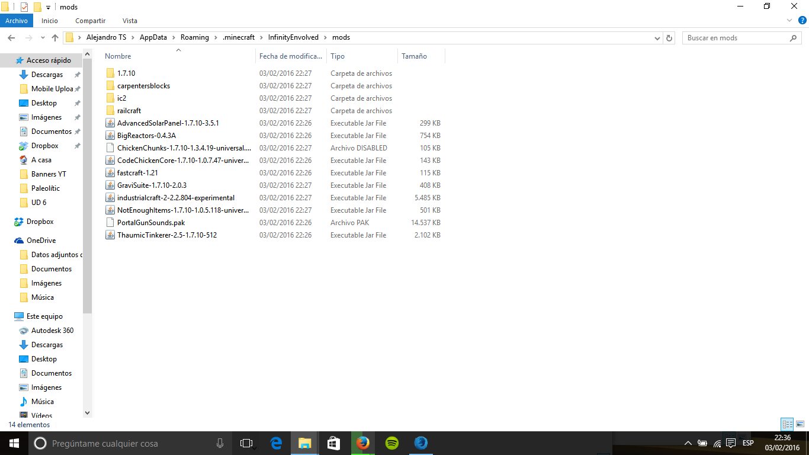The width and height of the screenshot is (809, 455).
Task: Open Spotify from the taskbar
Action: (391, 443)
